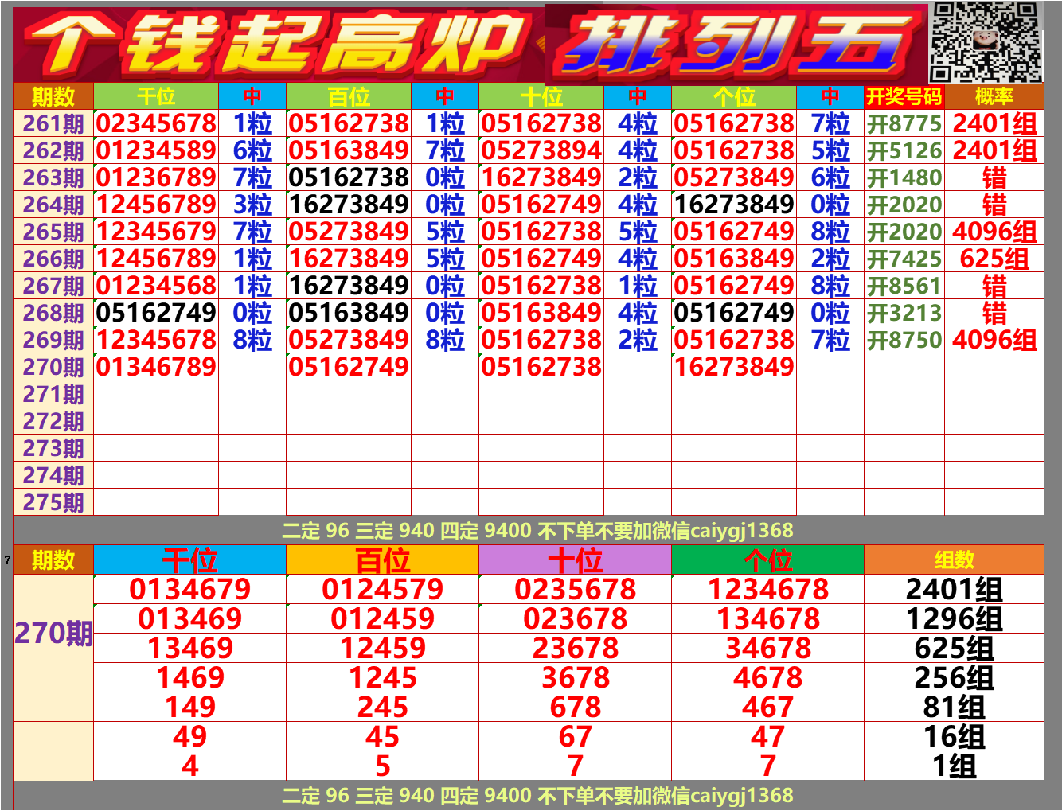Switch to the 百位 column tab
The width and height of the screenshot is (1062, 811).
click(x=350, y=100)
